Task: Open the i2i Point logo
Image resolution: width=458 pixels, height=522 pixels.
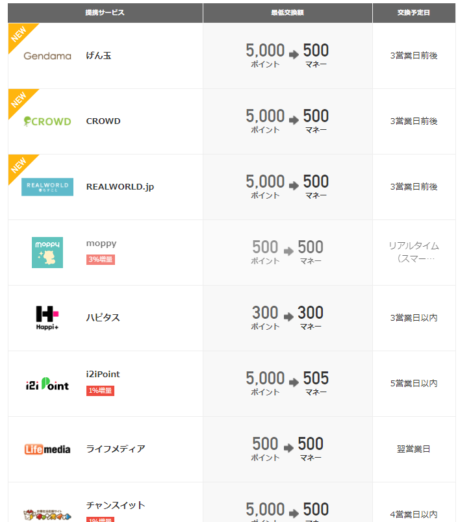Action: [x=47, y=384]
